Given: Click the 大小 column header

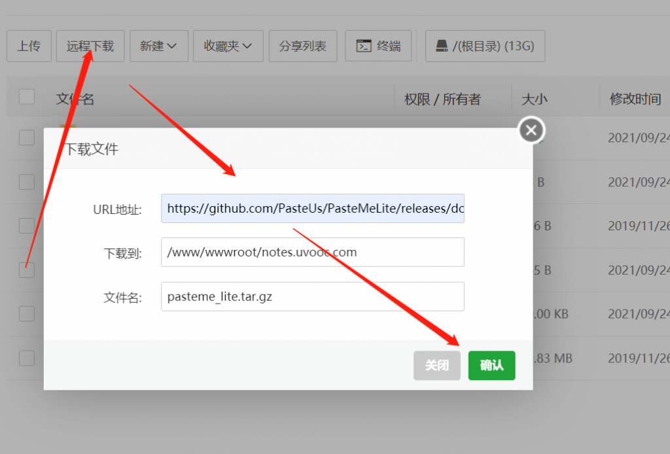Looking at the screenshot, I should [x=534, y=99].
